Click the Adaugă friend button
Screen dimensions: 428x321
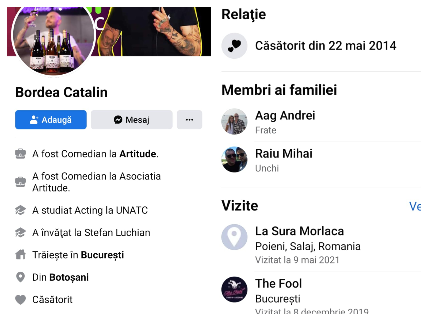(x=51, y=120)
